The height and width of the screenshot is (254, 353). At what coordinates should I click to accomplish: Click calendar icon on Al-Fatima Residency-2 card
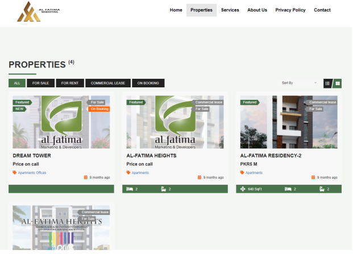313,177
